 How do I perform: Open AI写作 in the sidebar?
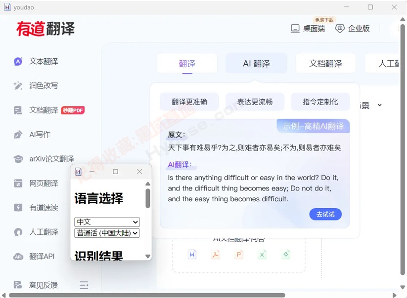40,135
